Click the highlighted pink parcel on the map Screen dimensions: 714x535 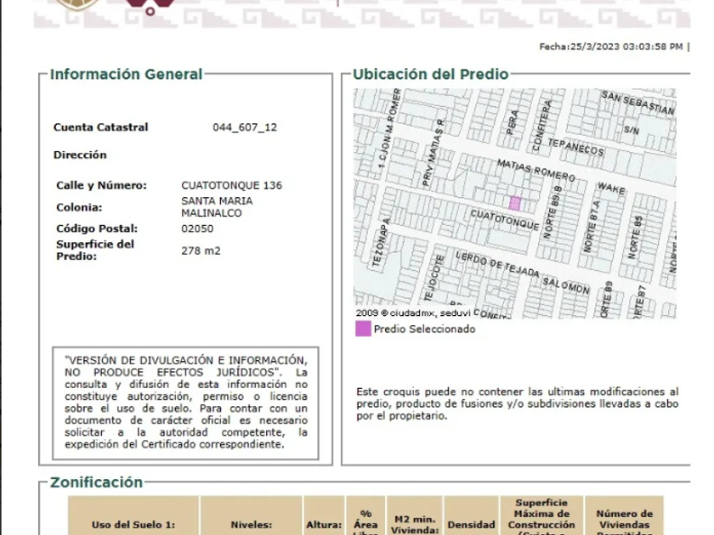click(x=514, y=203)
